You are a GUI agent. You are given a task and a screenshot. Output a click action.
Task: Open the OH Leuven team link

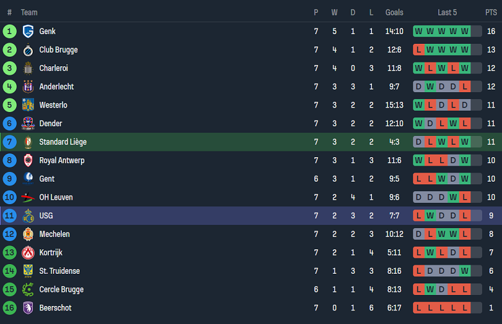[56, 197]
